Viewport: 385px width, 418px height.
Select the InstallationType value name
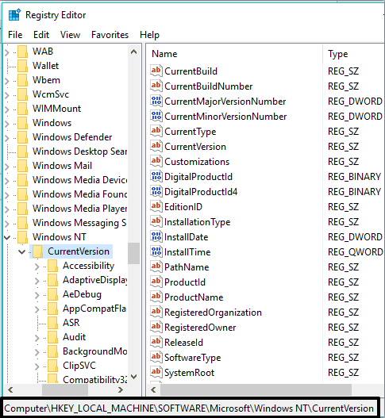point(197,221)
